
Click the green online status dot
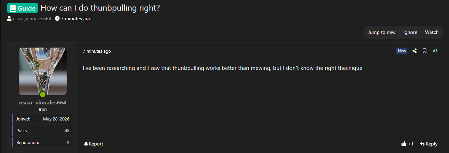click(x=43, y=94)
